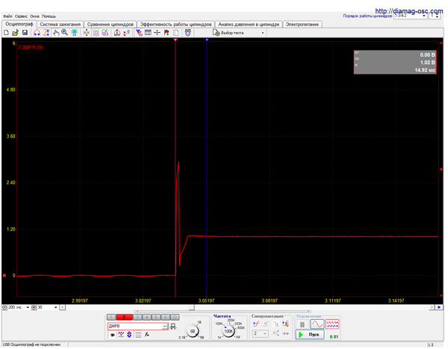Viewport: 448px width, 349px height.
Task: Click the blue cursor marker at top
Action: pos(207,40)
